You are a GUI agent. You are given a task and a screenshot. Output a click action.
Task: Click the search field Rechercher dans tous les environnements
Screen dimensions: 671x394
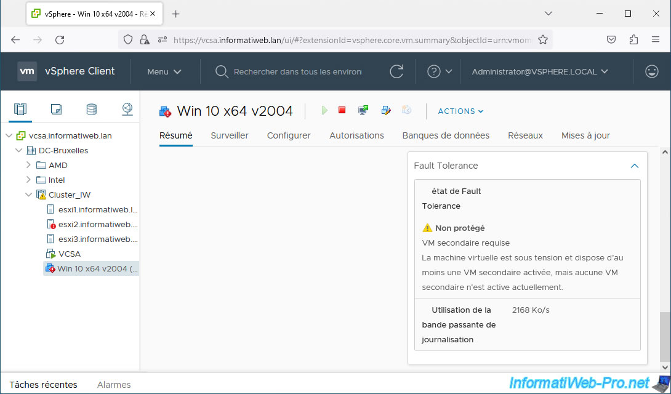[297, 72]
